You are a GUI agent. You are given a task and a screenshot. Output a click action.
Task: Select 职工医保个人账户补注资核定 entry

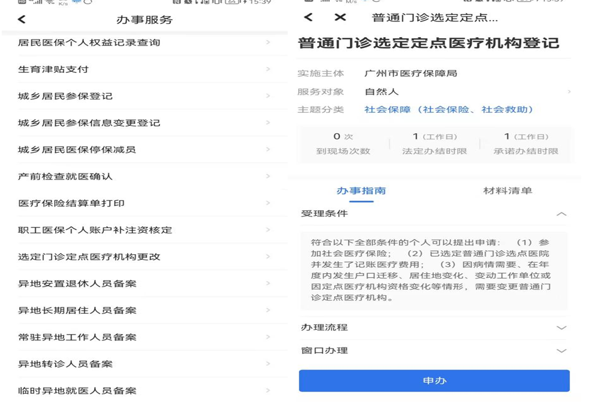tap(95, 230)
